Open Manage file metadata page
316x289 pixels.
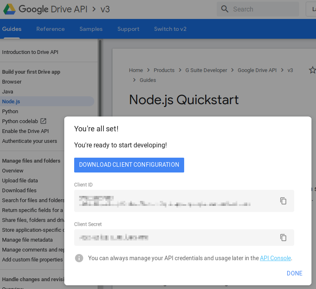pos(27,240)
